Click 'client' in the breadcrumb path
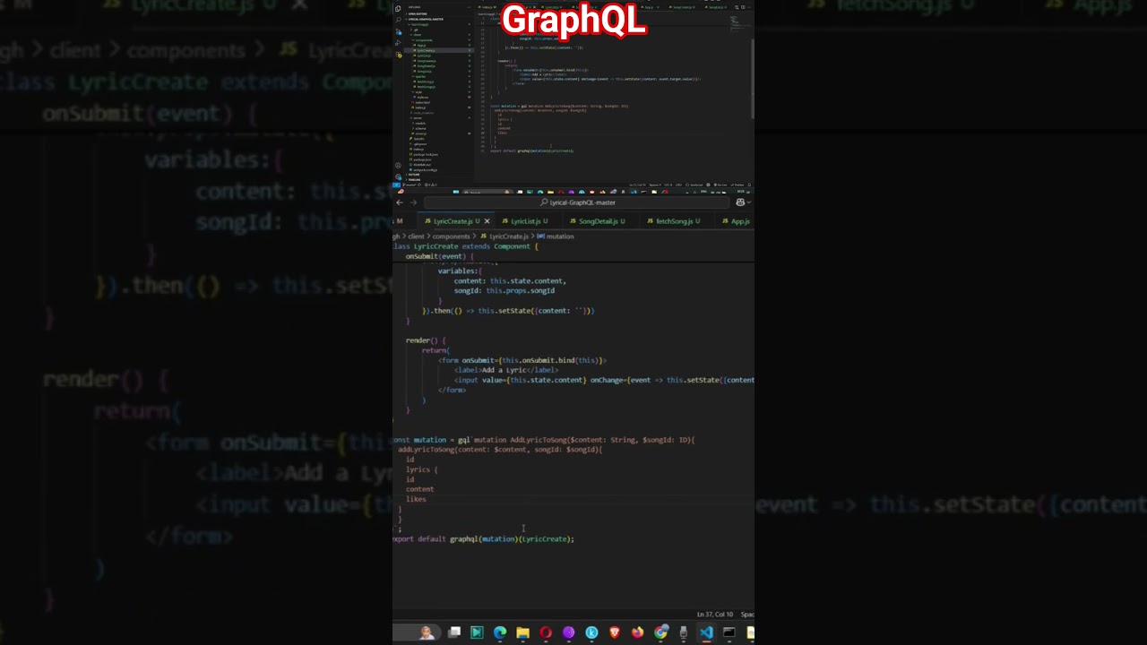 click(417, 236)
